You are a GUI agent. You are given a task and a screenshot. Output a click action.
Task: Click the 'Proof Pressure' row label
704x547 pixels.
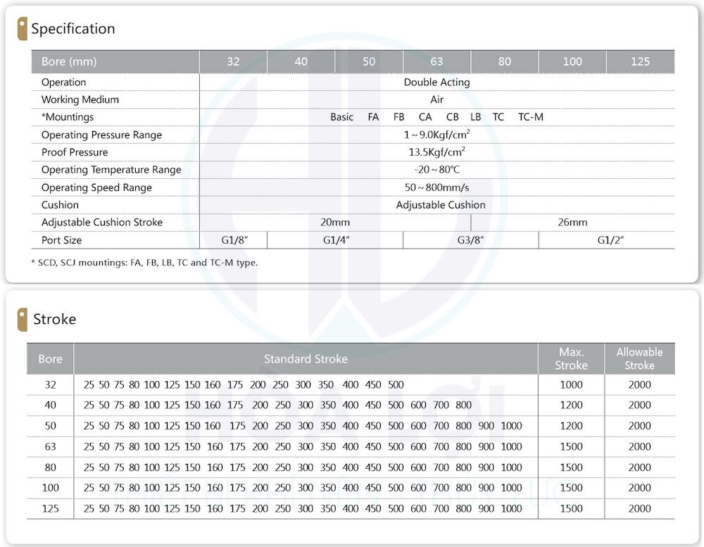[x=75, y=152]
